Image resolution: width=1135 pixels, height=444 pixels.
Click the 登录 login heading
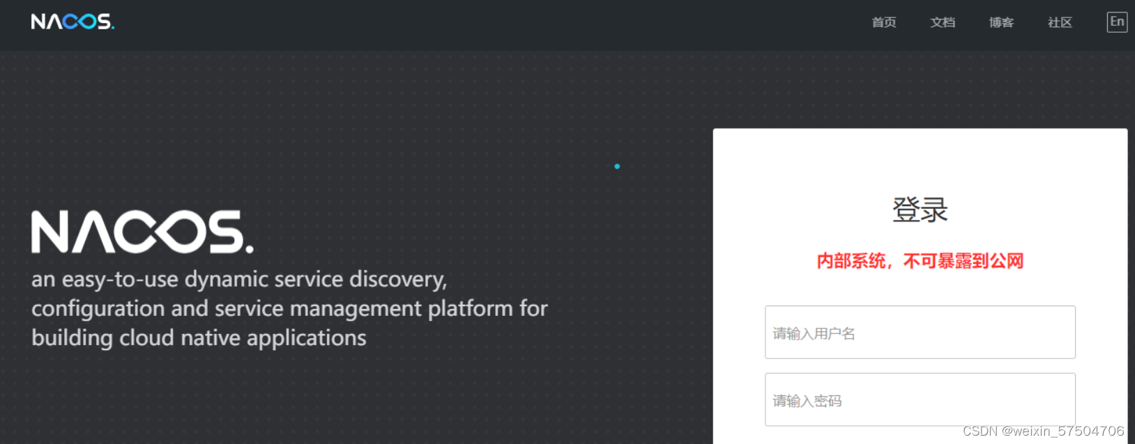click(920, 209)
